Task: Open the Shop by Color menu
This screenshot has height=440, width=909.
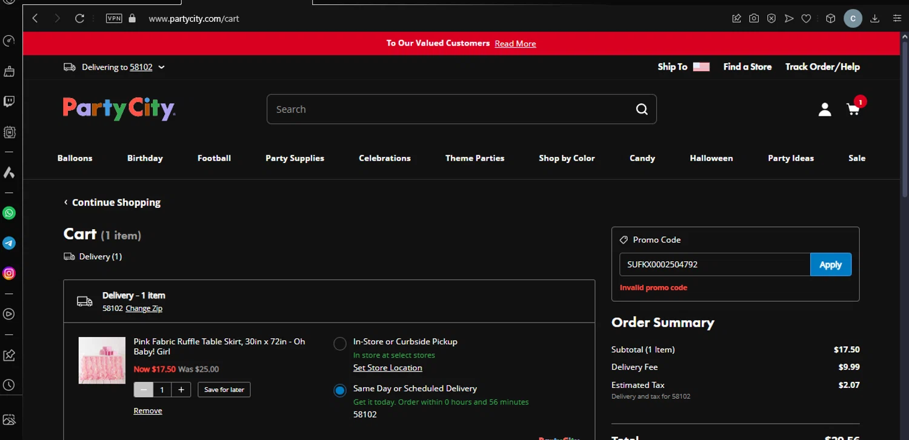Action: pyautogui.click(x=567, y=158)
